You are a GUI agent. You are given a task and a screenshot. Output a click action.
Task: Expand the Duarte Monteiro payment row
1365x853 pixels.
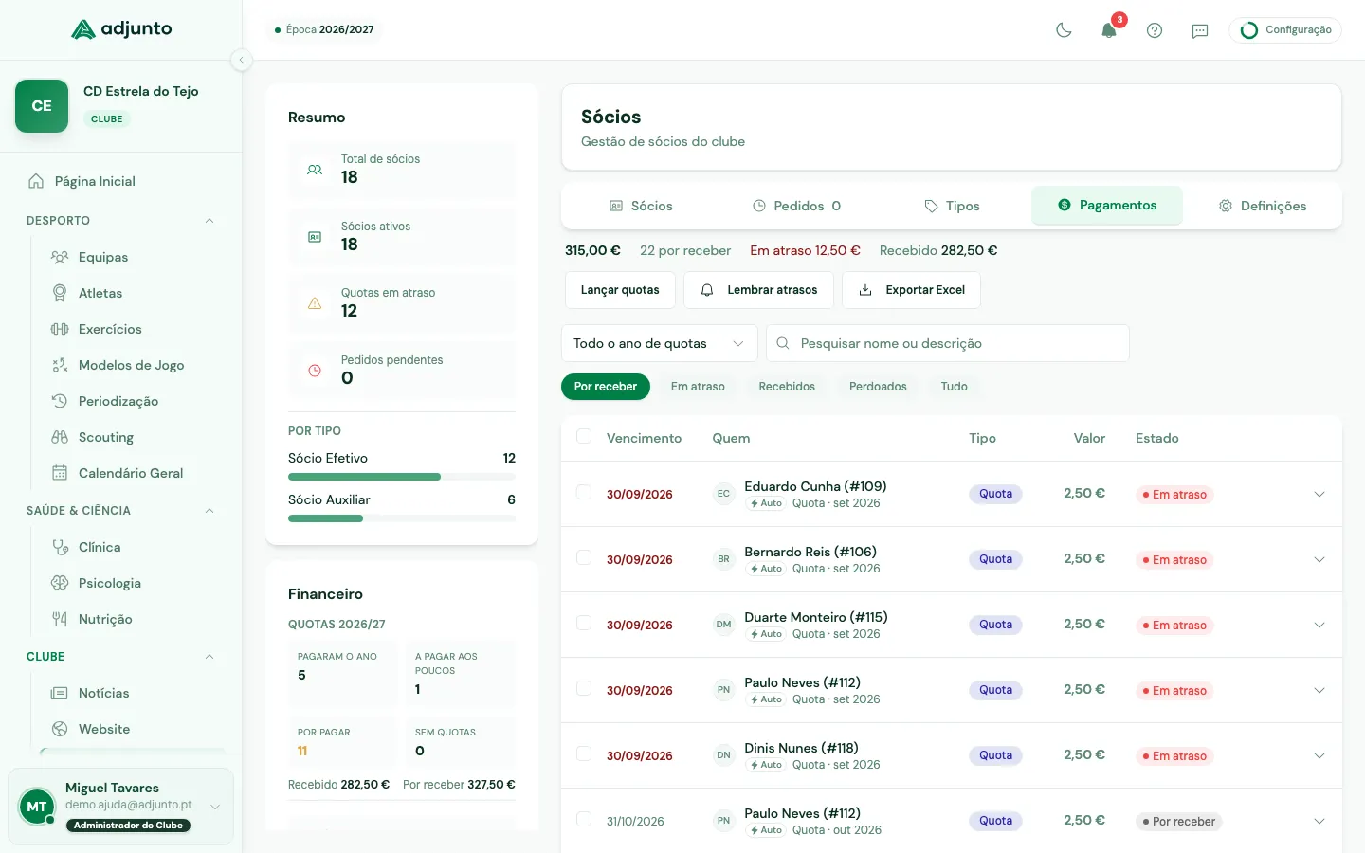[1319, 626]
